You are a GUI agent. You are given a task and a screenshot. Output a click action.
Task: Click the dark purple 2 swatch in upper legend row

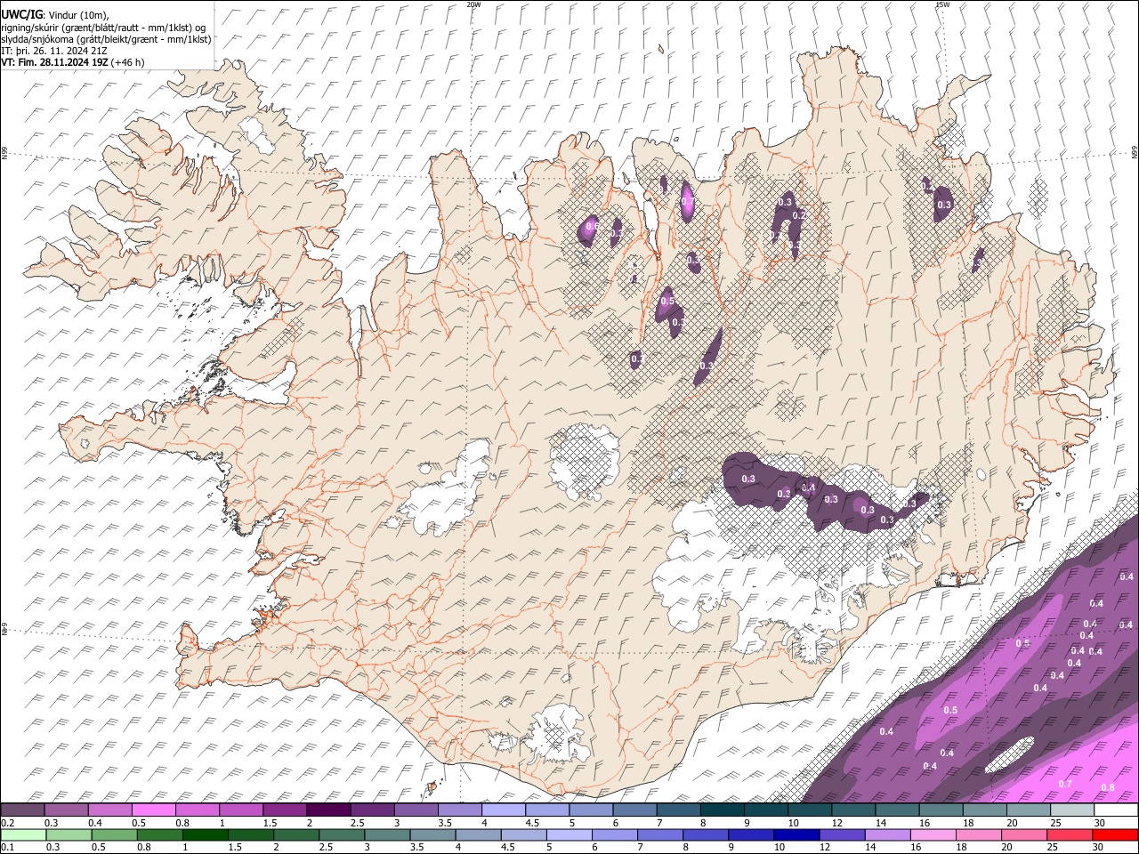(x=327, y=810)
